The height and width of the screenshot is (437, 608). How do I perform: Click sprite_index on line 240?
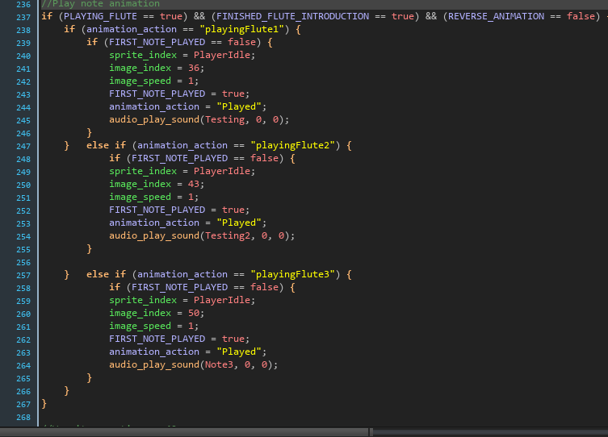143,55
